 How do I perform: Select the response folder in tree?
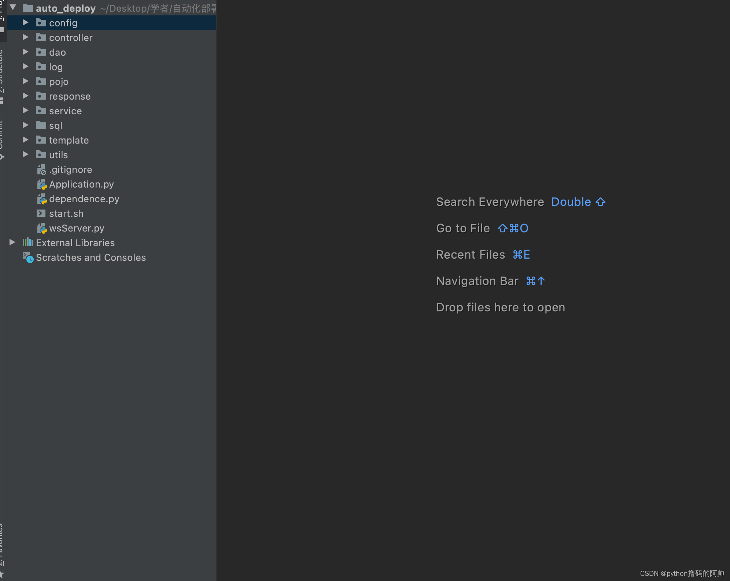[x=70, y=96]
